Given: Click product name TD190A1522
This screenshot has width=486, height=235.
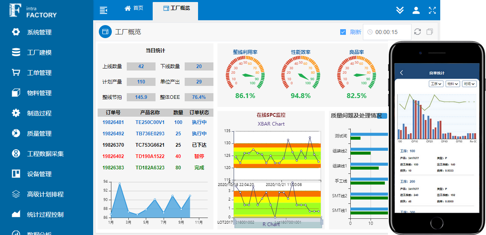Looking at the screenshot, I should pos(150,156).
